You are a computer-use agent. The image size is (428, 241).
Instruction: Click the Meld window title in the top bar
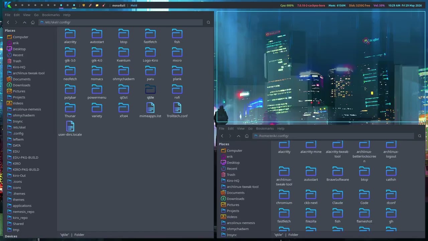pyautogui.click(x=134, y=5)
